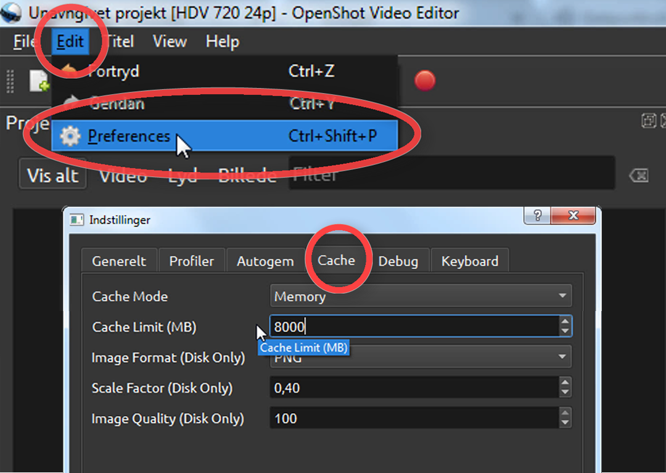666x473 pixels.
Task: Filter project files by Video
Action: (x=123, y=175)
